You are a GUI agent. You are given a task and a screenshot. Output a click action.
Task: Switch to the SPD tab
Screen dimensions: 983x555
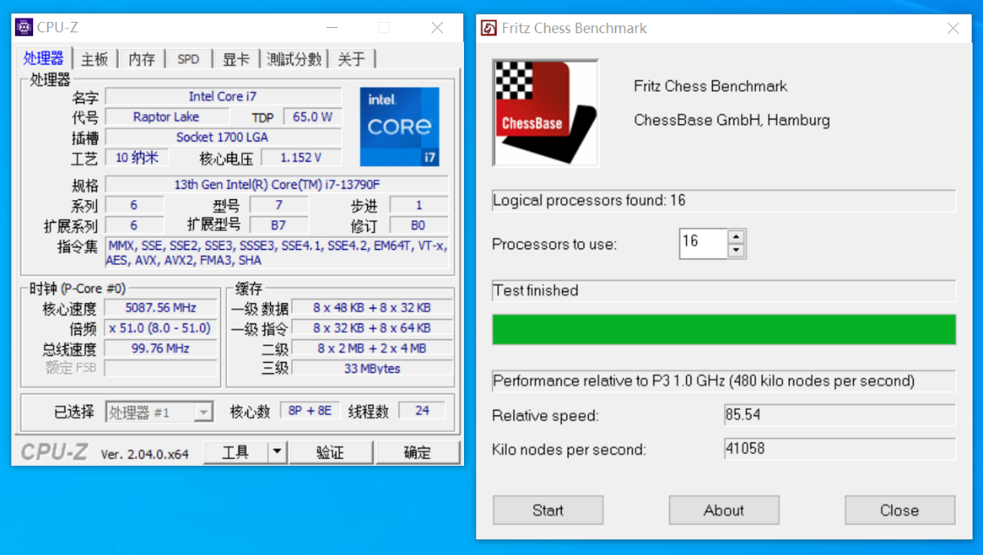[x=188, y=59]
